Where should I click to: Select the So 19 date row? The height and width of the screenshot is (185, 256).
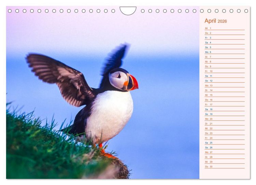225,114
